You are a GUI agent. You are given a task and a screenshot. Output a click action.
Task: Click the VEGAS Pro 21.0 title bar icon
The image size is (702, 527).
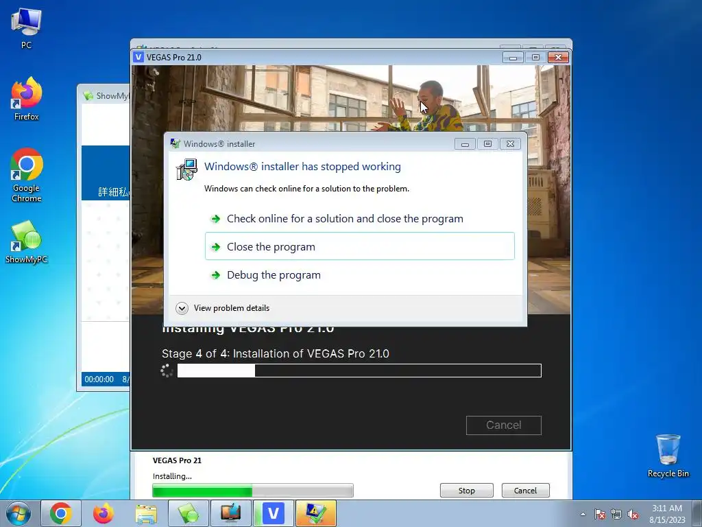pyautogui.click(x=138, y=57)
